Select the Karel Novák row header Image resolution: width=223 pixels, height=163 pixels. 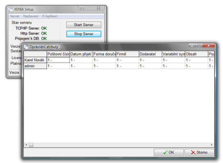tap(35, 60)
